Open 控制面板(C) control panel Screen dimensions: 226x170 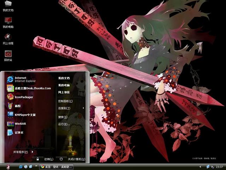(x=65, y=101)
